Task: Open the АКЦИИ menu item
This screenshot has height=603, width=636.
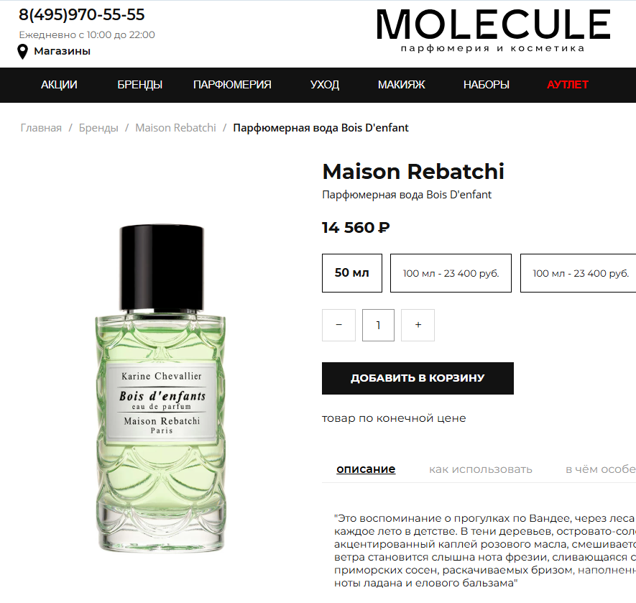Action: [x=59, y=85]
